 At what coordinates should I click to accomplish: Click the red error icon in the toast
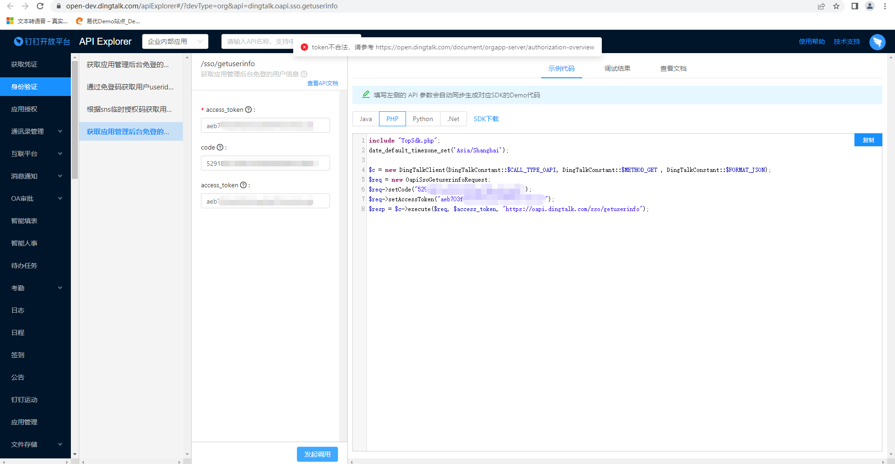point(304,47)
